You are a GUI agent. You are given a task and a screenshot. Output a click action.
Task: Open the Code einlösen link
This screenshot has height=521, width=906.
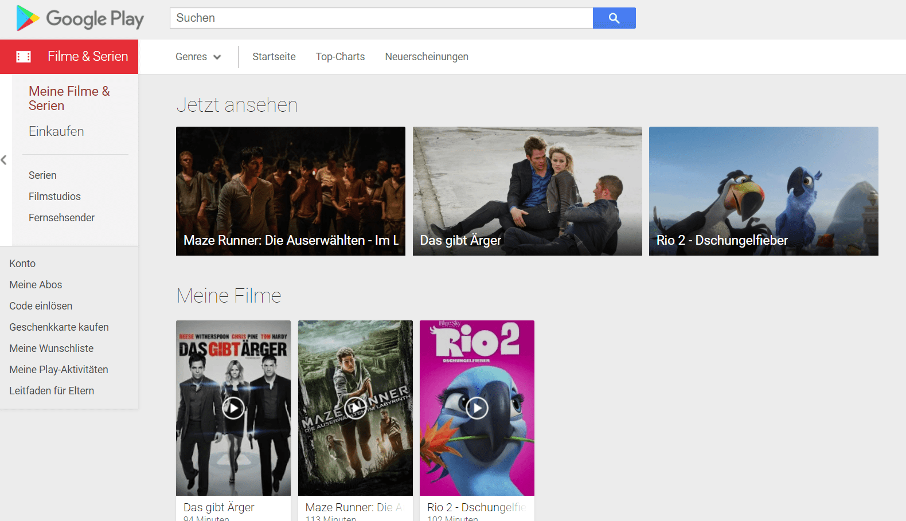41,306
